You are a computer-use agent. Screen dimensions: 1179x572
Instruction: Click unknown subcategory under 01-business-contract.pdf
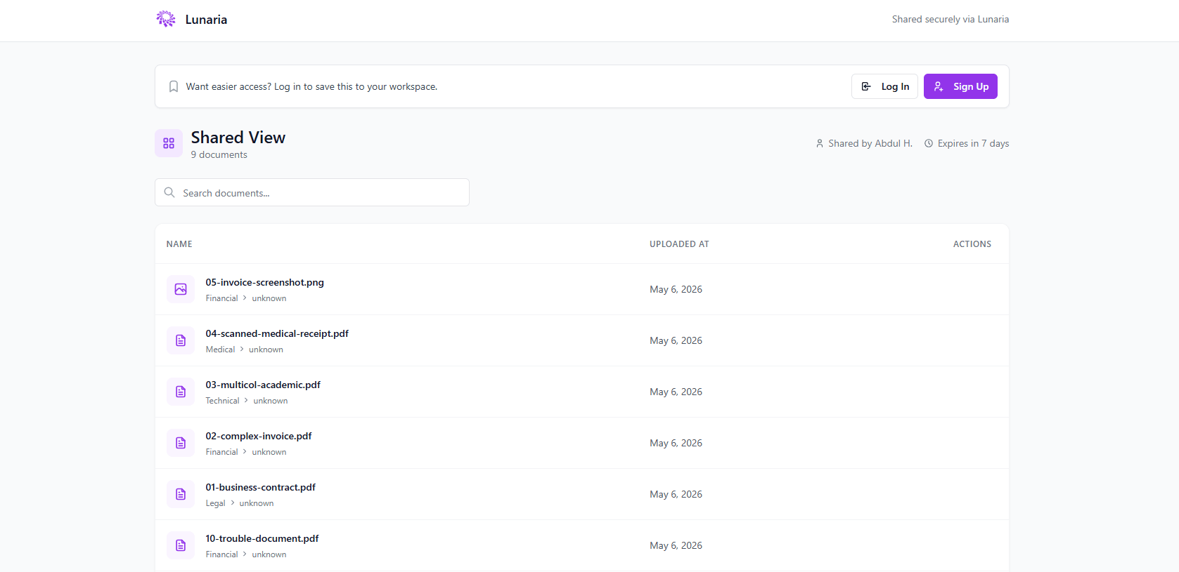257,503
